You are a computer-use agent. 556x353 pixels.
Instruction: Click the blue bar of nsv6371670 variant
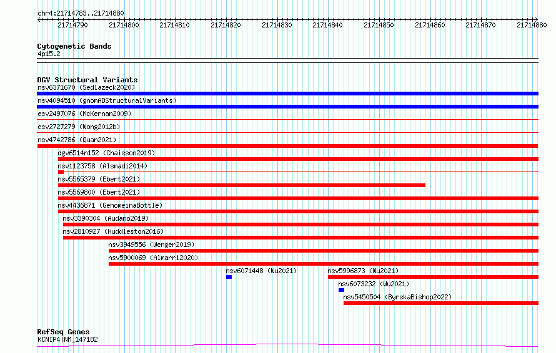tap(287, 94)
